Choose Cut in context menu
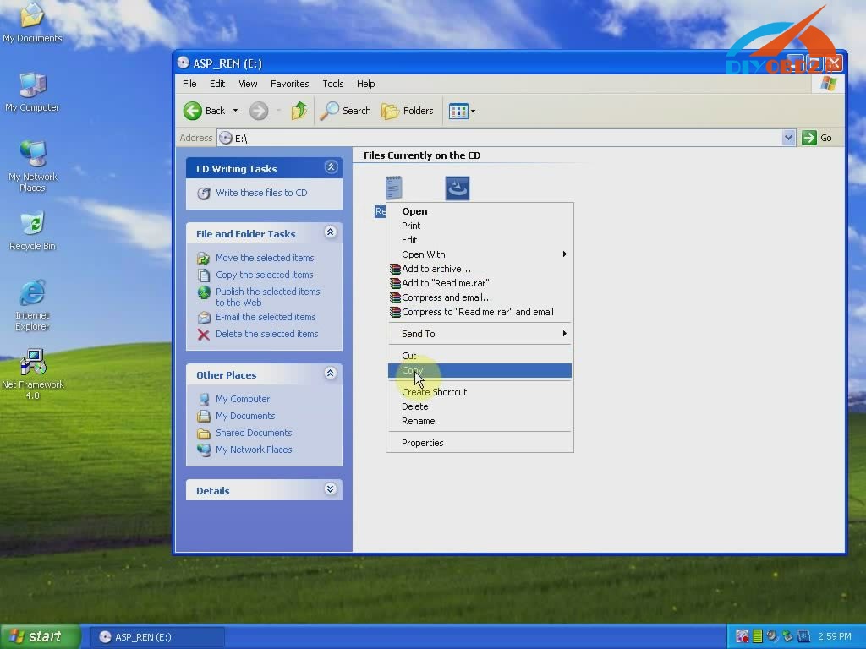This screenshot has width=866, height=649. tap(480, 356)
